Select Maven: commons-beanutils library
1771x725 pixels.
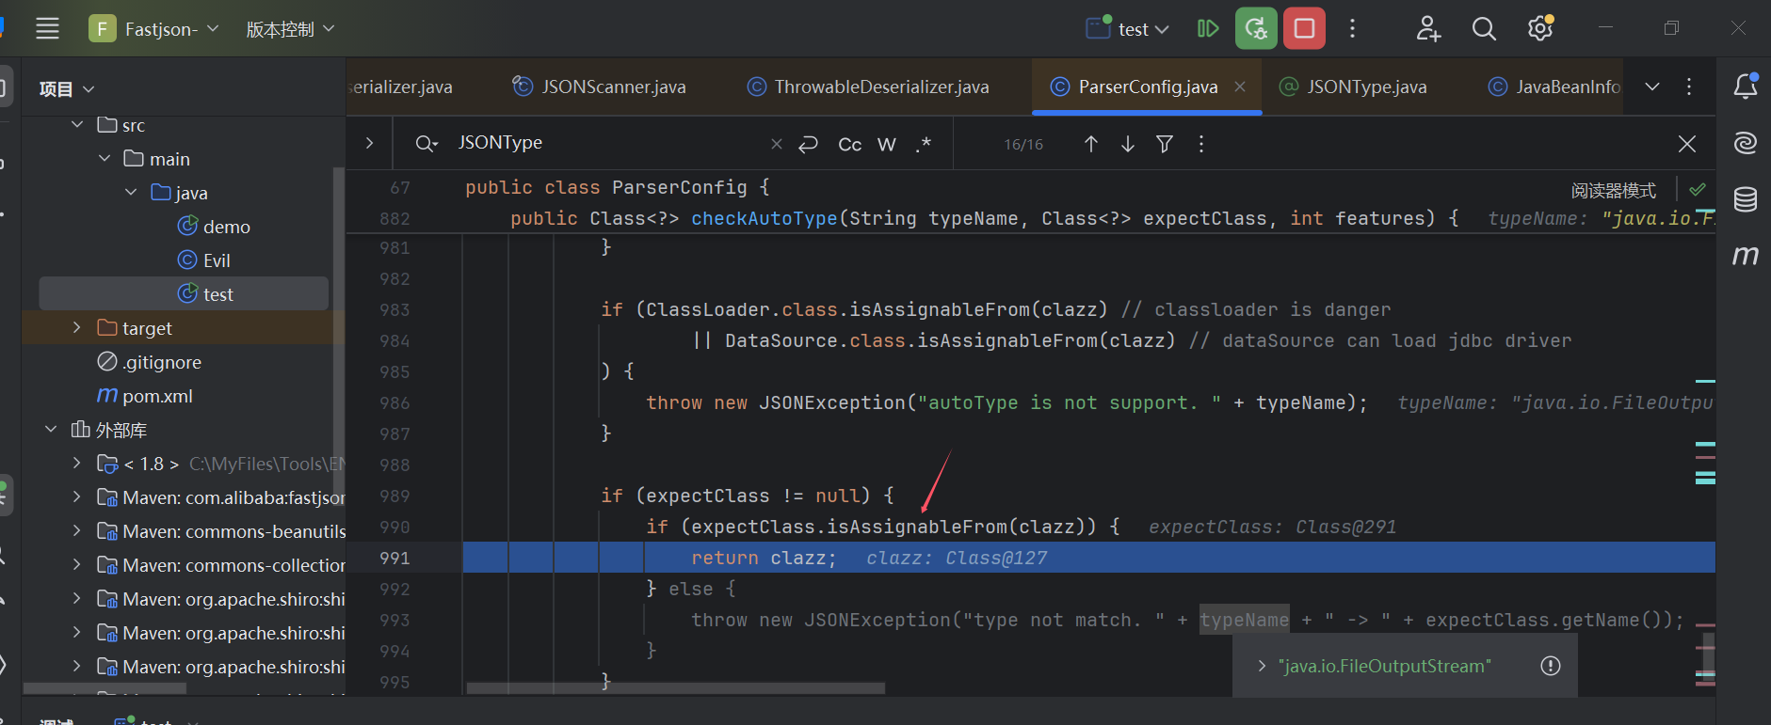coord(221,530)
